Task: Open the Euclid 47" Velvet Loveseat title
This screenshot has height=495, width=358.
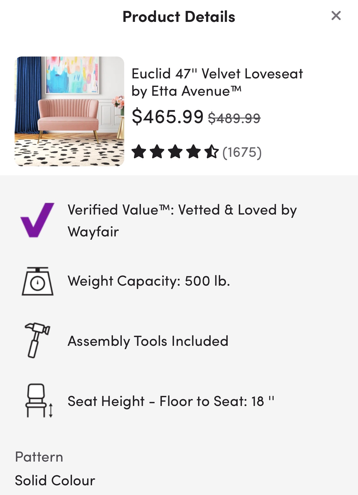Action: click(x=217, y=74)
